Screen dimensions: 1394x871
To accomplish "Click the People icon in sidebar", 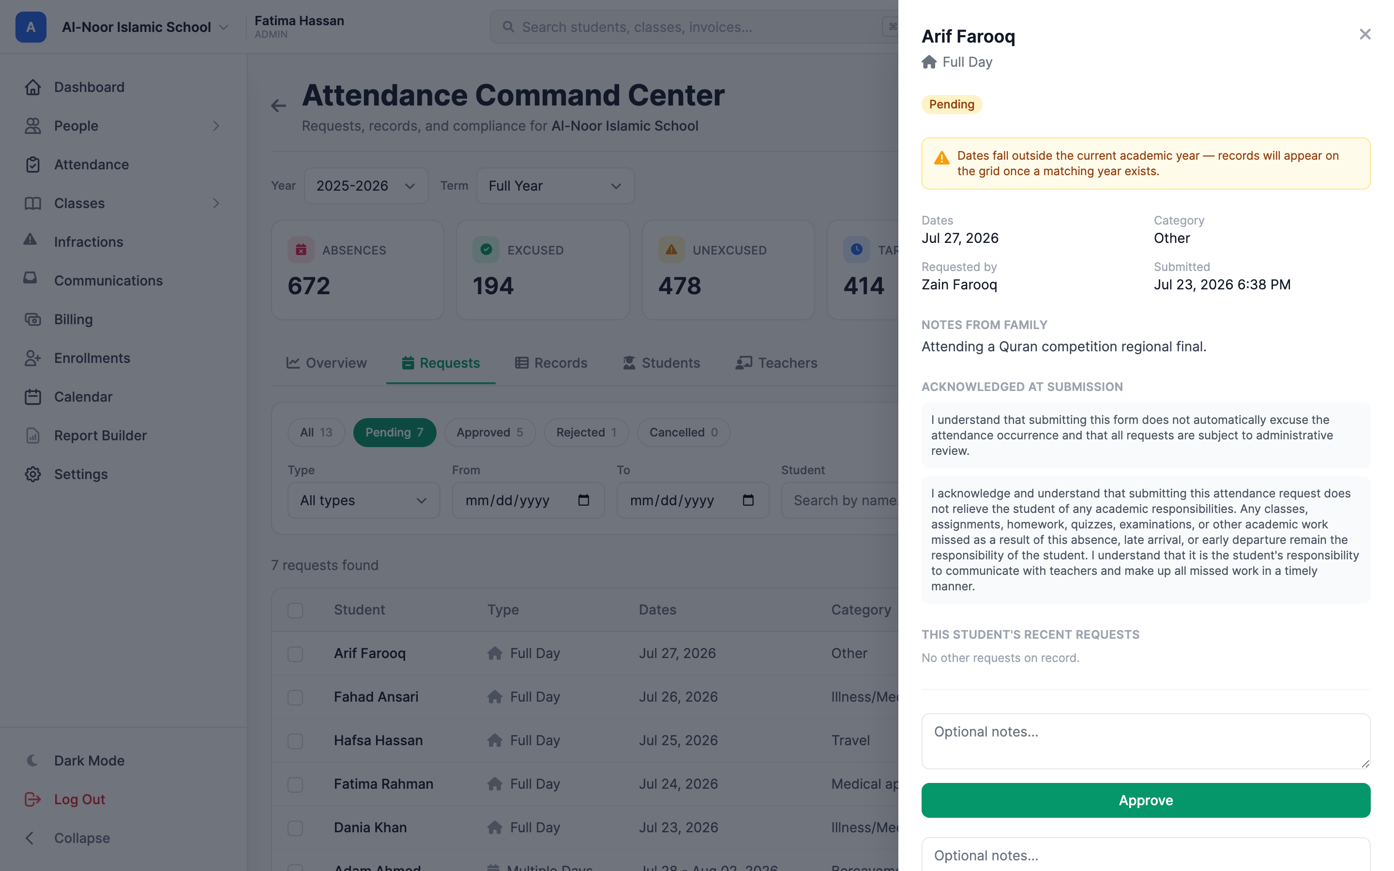I will pos(33,126).
